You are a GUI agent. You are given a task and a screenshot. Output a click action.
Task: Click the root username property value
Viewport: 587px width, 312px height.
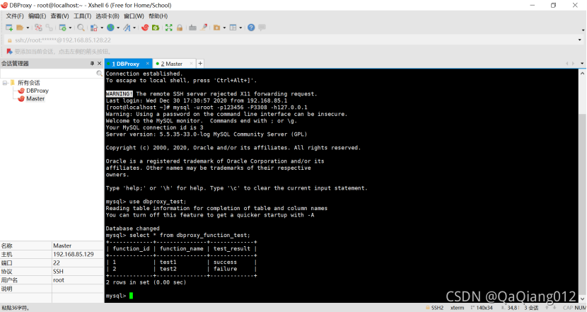[x=59, y=280]
